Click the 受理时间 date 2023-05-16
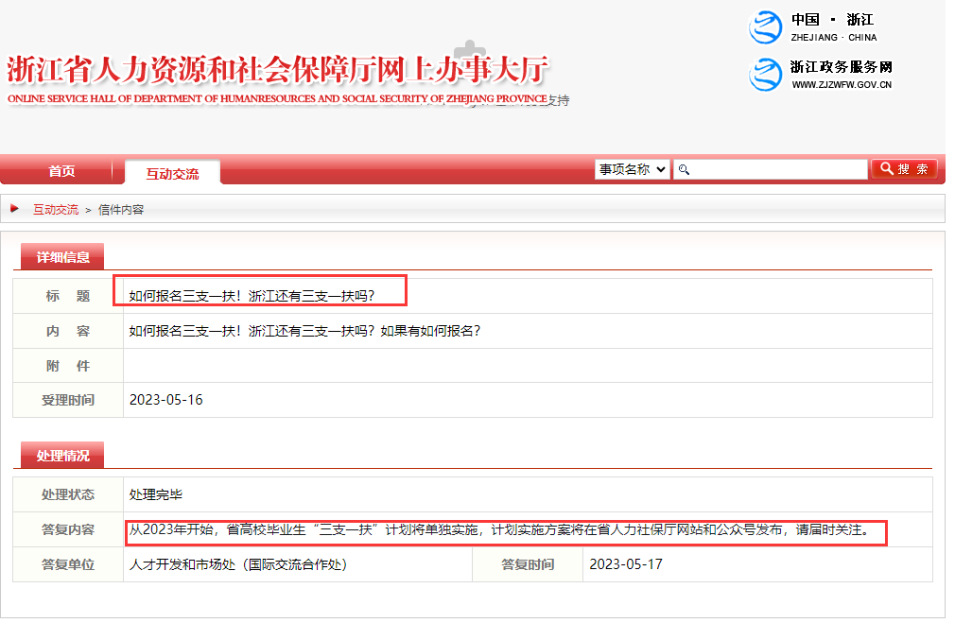 pyautogui.click(x=165, y=400)
